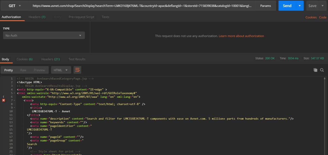Open the Cookies link near Code
This screenshot has width=328, height=155.
tap(311, 17)
